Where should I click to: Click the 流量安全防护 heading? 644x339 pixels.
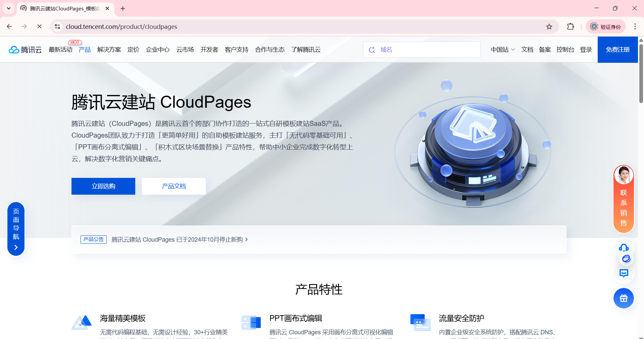[461, 318]
